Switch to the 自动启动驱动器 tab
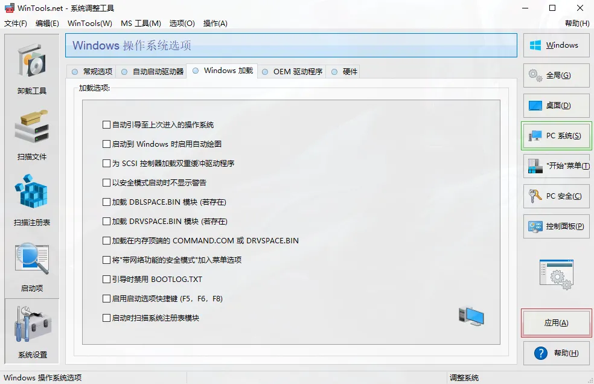This screenshot has height=384, width=594. [x=152, y=72]
